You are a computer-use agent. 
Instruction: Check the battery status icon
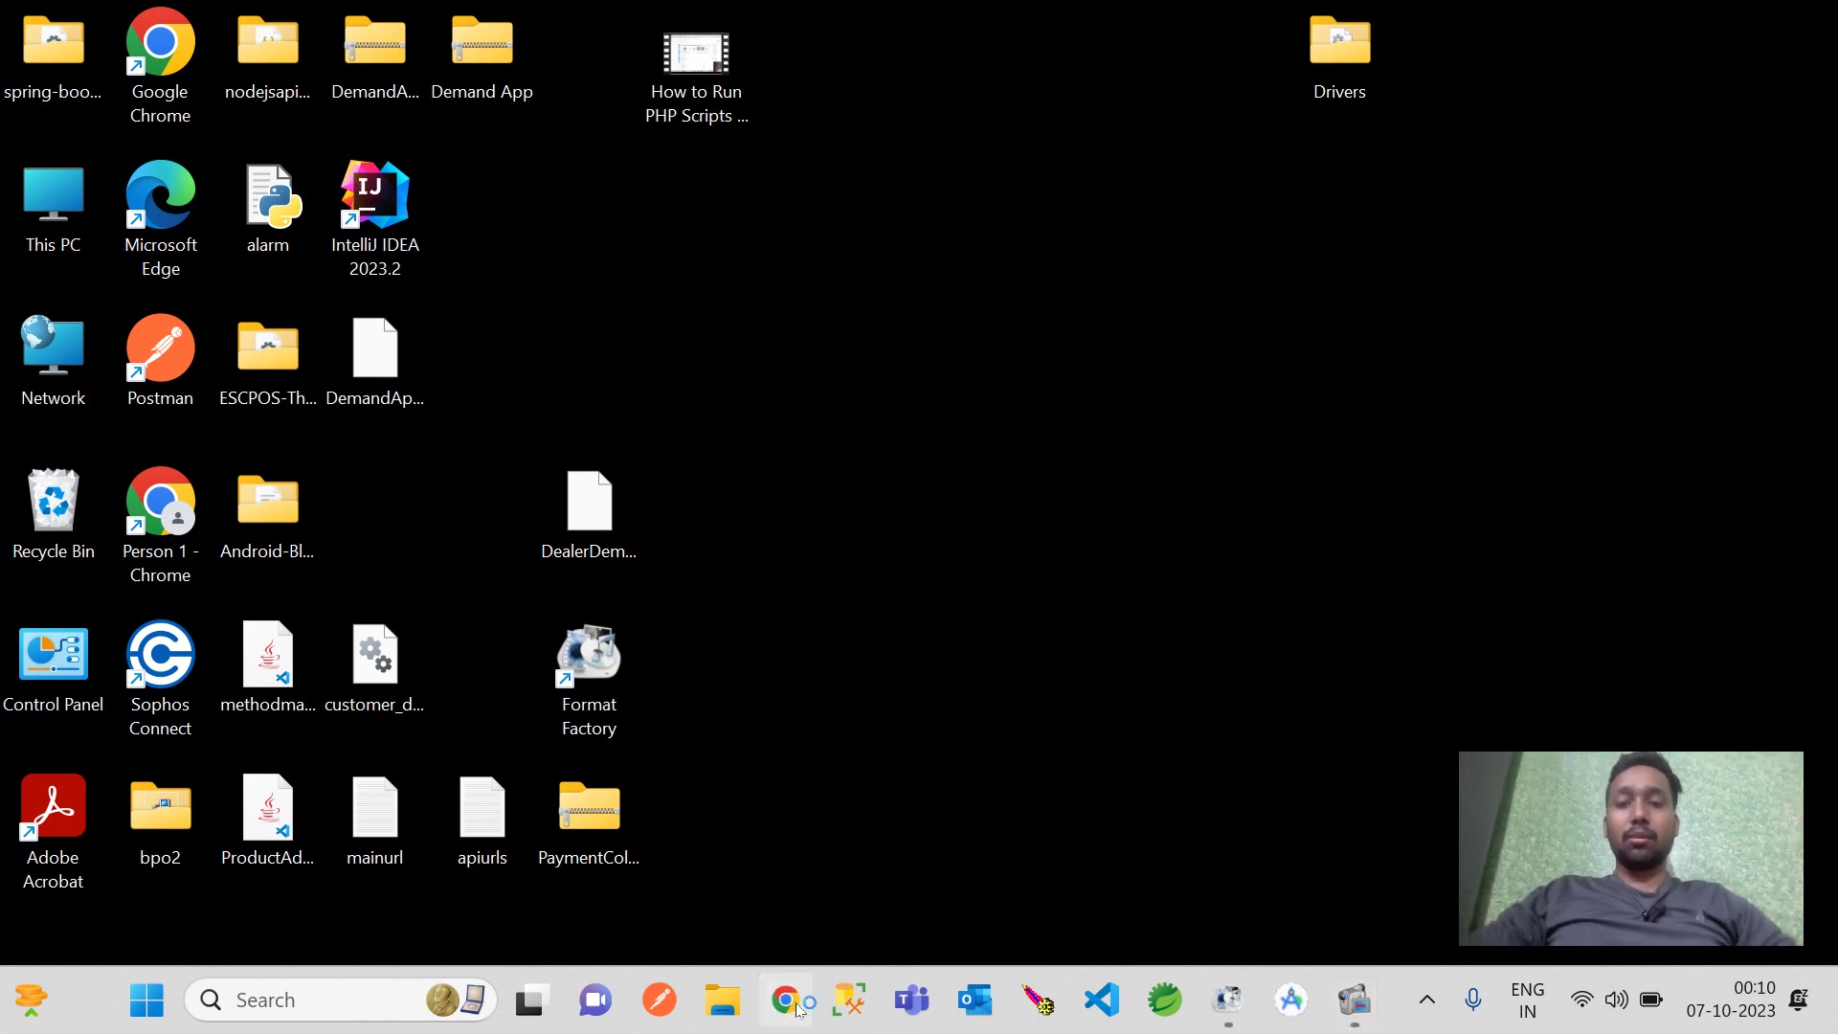(x=1651, y=1000)
